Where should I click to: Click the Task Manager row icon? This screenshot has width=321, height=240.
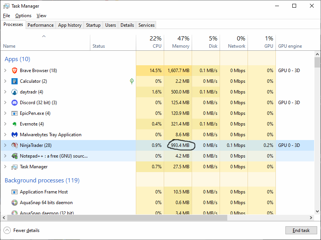14,167
